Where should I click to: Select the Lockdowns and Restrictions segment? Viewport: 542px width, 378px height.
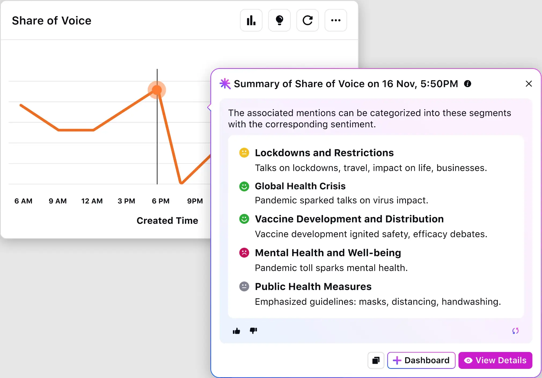[324, 153]
